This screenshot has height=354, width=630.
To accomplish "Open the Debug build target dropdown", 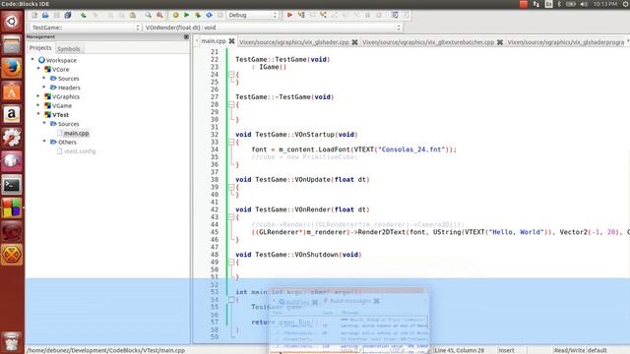I will [252, 15].
